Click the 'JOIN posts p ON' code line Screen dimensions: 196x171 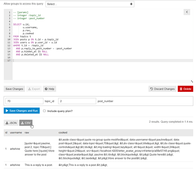[x=36, y=39]
